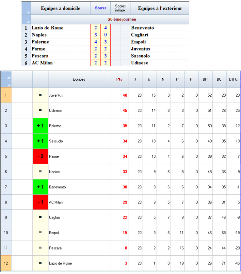This screenshot has width=241, height=274.
Task: Click the 'F' column header in standings
Action: coord(191,79)
